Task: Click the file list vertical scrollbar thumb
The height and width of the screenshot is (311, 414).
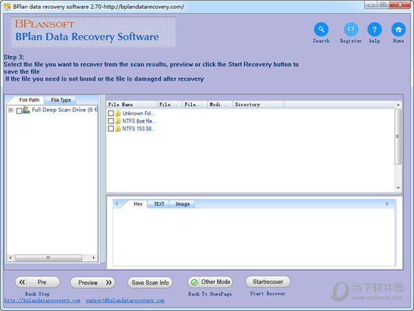Action: pyautogui.click(x=398, y=137)
